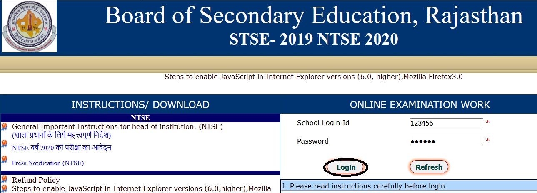Select the ONLINE EXAMINATION WORK panel header
The image size is (537, 193).
click(x=420, y=104)
